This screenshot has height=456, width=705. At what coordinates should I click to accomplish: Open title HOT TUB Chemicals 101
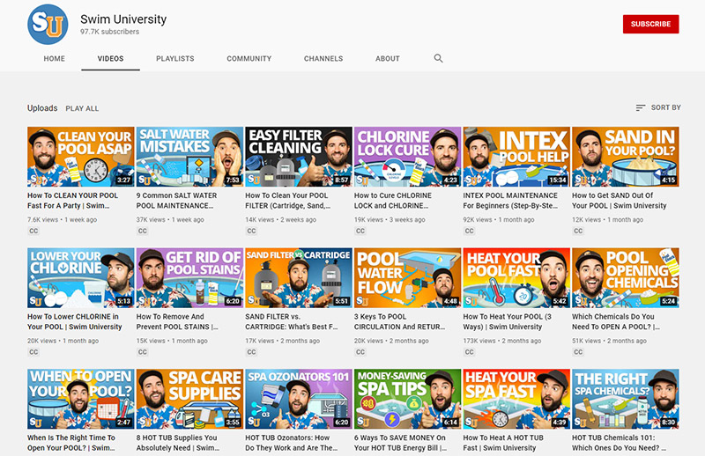click(620, 443)
